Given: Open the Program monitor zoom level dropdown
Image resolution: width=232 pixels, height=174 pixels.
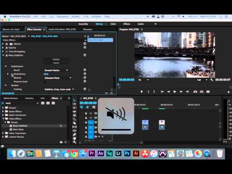Looking at the screenshot, I should point(144,80).
